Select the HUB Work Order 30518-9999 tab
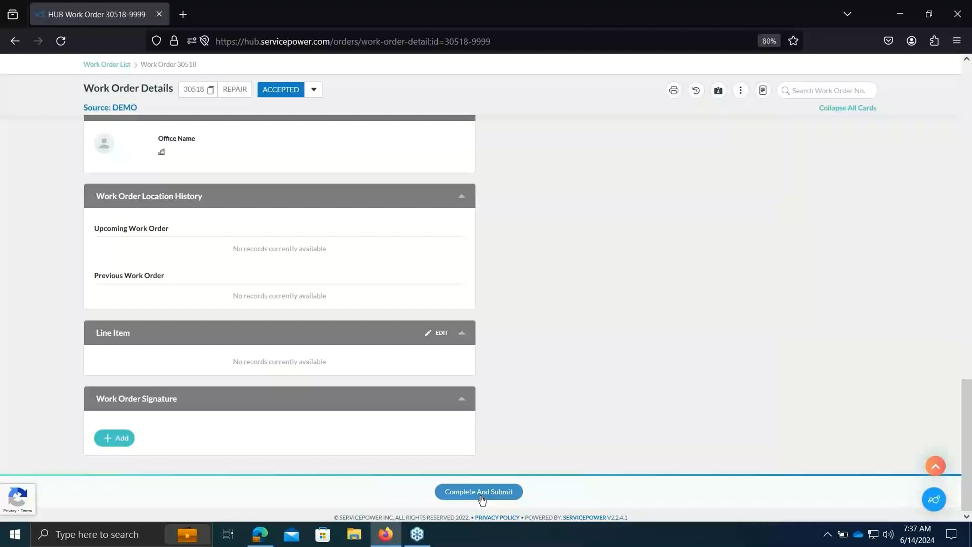Viewport: 972px width, 547px height. click(x=96, y=15)
